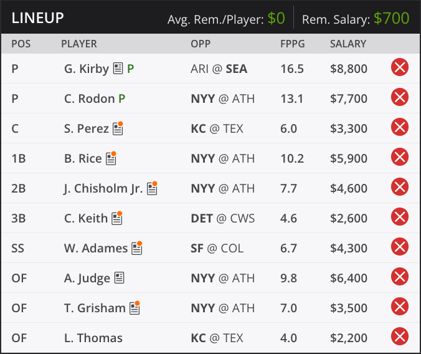Click player name L. Thomas
Viewport: 421px width, 354px height.
(93, 338)
